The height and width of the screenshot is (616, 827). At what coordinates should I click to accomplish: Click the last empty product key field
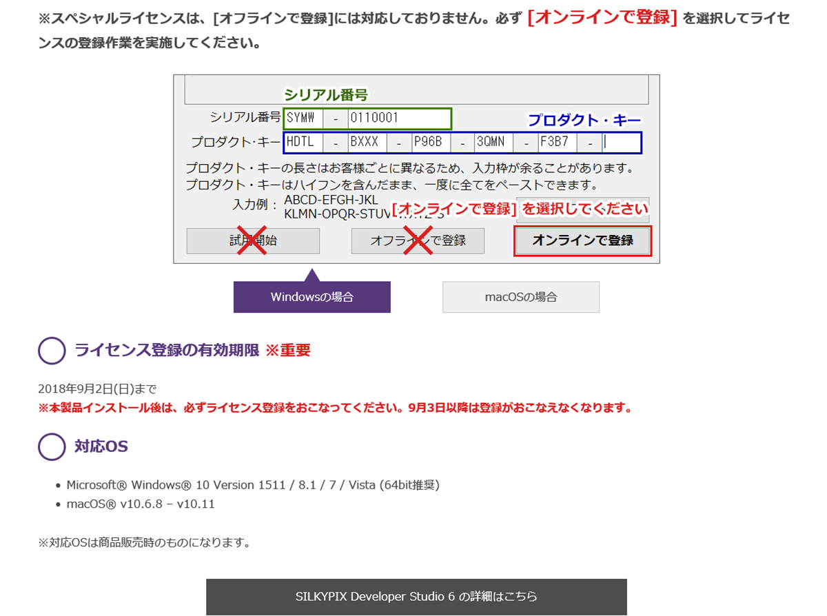tap(621, 143)
